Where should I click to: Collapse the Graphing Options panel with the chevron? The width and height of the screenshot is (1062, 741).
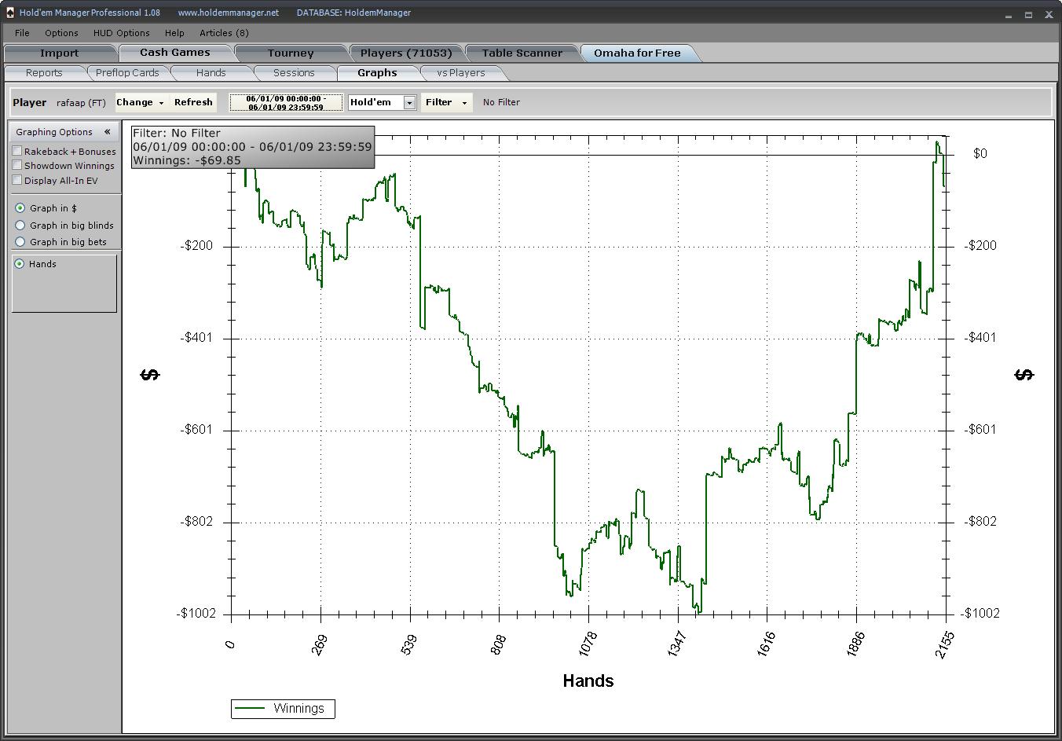(107, 132)
